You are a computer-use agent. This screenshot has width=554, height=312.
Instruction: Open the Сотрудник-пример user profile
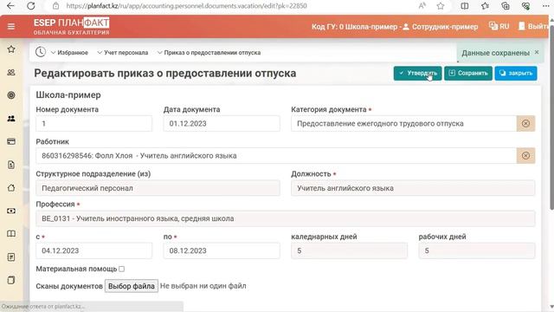441,27
